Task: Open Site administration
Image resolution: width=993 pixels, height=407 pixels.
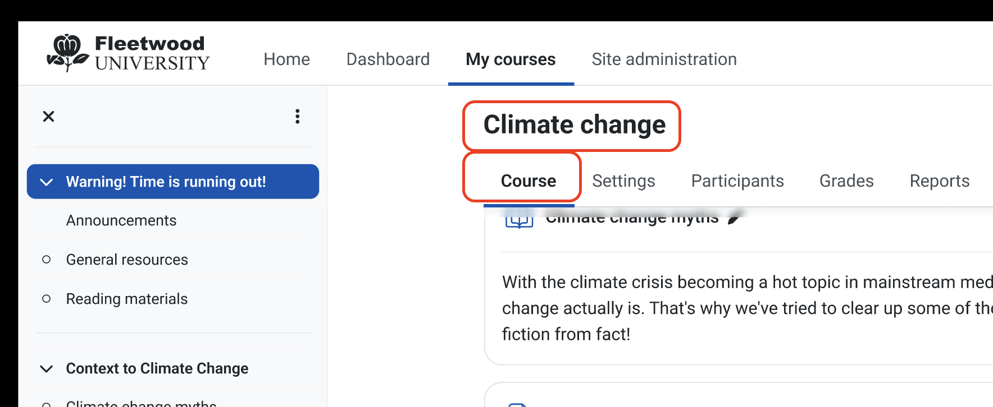Action: click(664, 59)
